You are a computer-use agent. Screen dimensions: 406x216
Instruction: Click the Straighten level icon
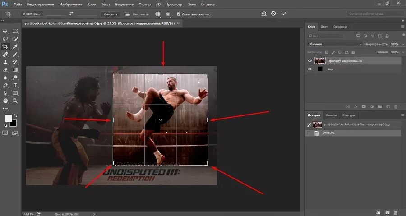(127, 14)
